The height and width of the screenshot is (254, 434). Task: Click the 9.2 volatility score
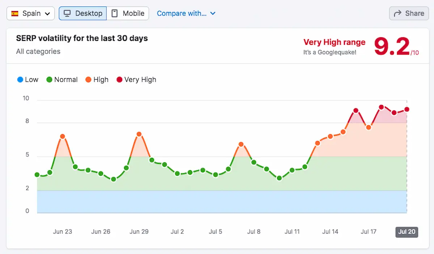(x=392, y=47)
